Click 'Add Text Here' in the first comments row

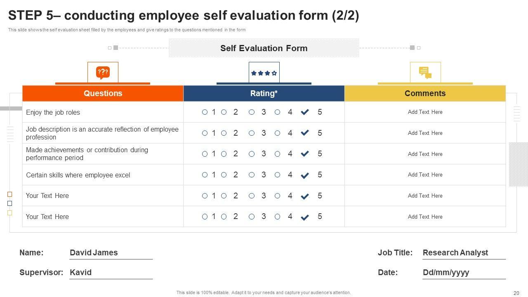[425, 112]
